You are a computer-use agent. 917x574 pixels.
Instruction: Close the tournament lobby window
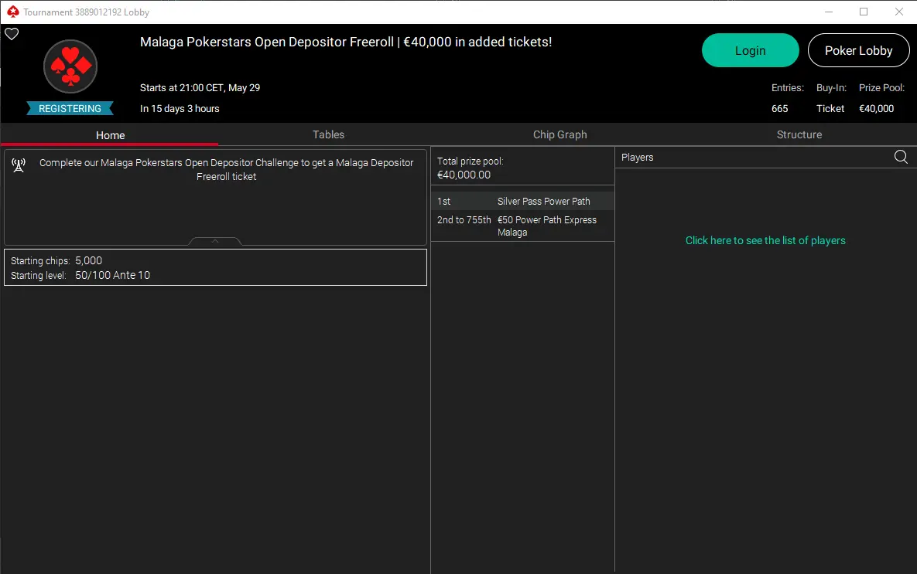click(899, 12)
